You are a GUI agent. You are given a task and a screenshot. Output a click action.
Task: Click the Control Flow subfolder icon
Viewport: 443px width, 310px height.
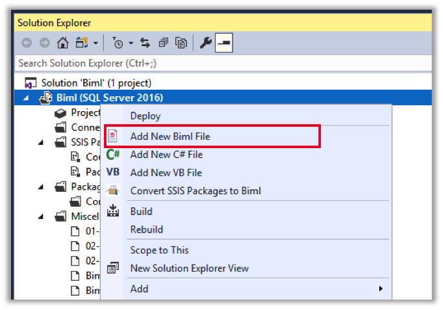click(x=75, y=201)
